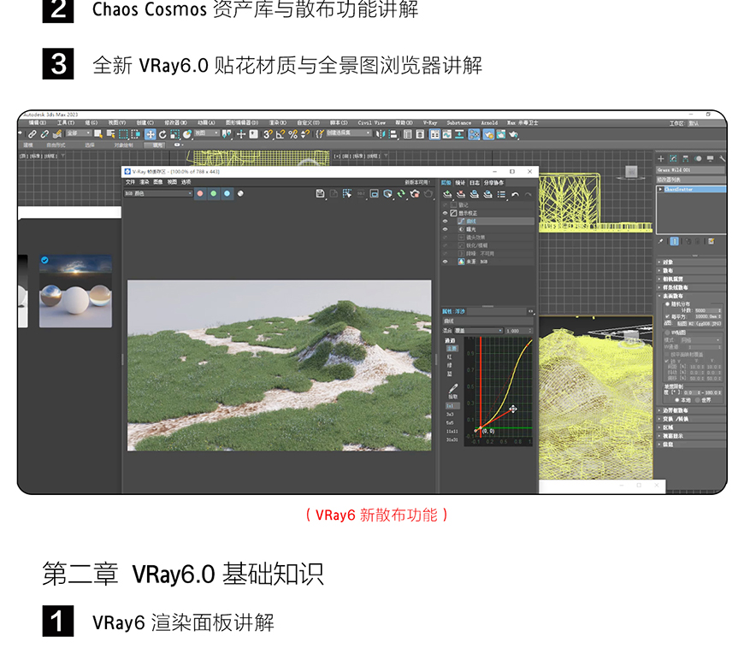Click the HDRI spheres thumbnail
The height and width of the screenshot is (660, 744).
(x=75, y=292)
